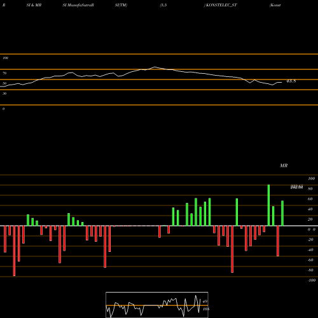
Task: Click the 'MR' label above the bar chart
Action: point(284,165)
